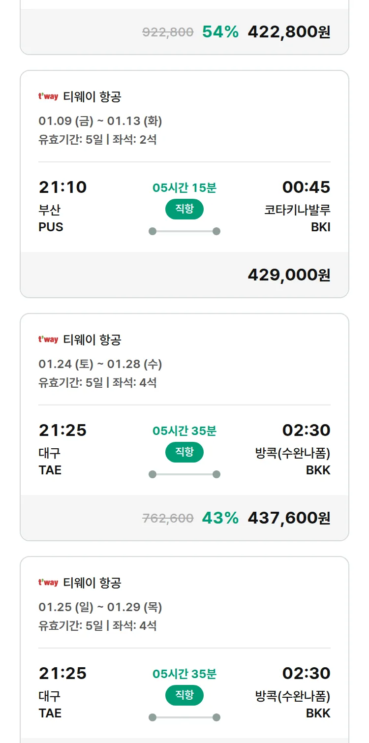Click 직항 badge on 01.25 Daegu–Bangkok flight
Screen dimensions: 369x743
pos(184,695)
